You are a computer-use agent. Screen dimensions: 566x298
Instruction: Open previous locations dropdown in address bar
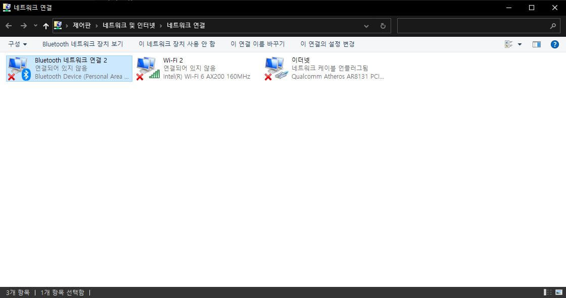[x=365, y=25]
